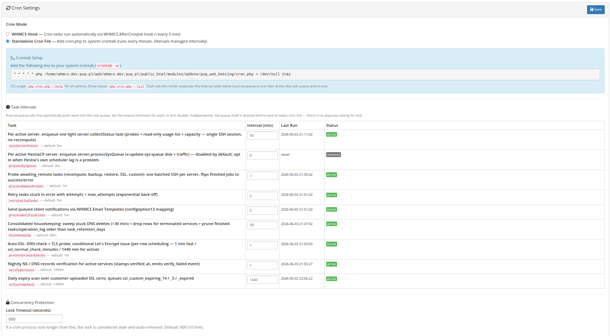Viewport: 610px width, 336px height.
Task: Click the Status column header
Action: pyautogui.click(x=332, y=125)
